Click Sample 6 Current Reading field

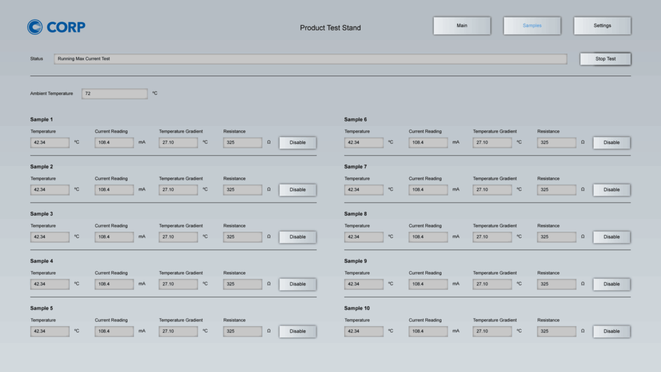click(429, 143)
